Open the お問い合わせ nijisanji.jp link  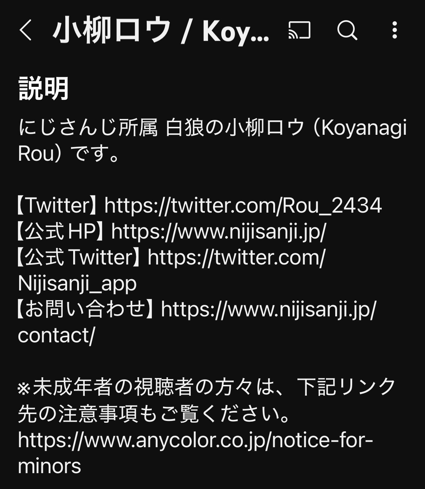[269, 309]
